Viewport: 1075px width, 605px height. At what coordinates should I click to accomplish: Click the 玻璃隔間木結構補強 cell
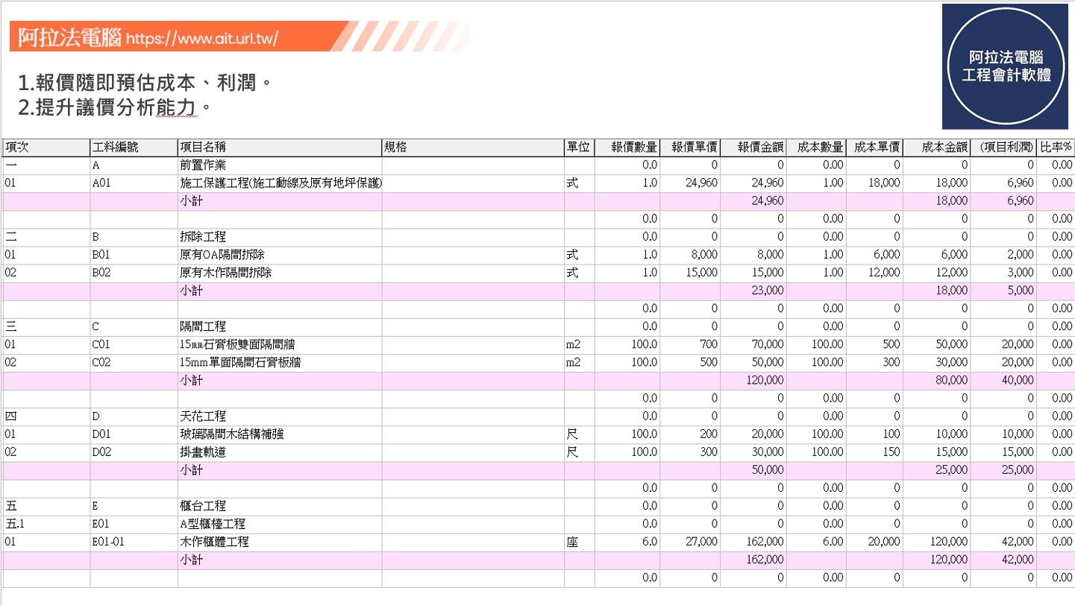pyautogui.click(x=280, y=434)
